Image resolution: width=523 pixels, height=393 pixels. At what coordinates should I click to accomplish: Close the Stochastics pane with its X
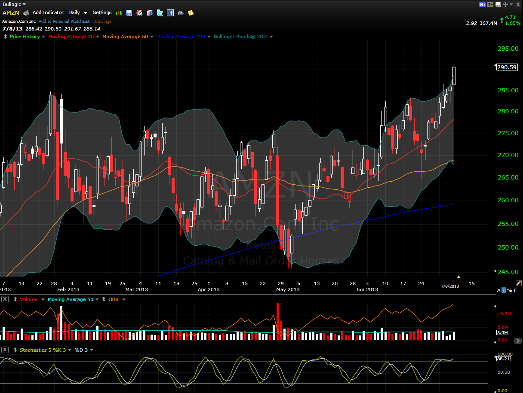pyautogui.click(x=5, y=350)
